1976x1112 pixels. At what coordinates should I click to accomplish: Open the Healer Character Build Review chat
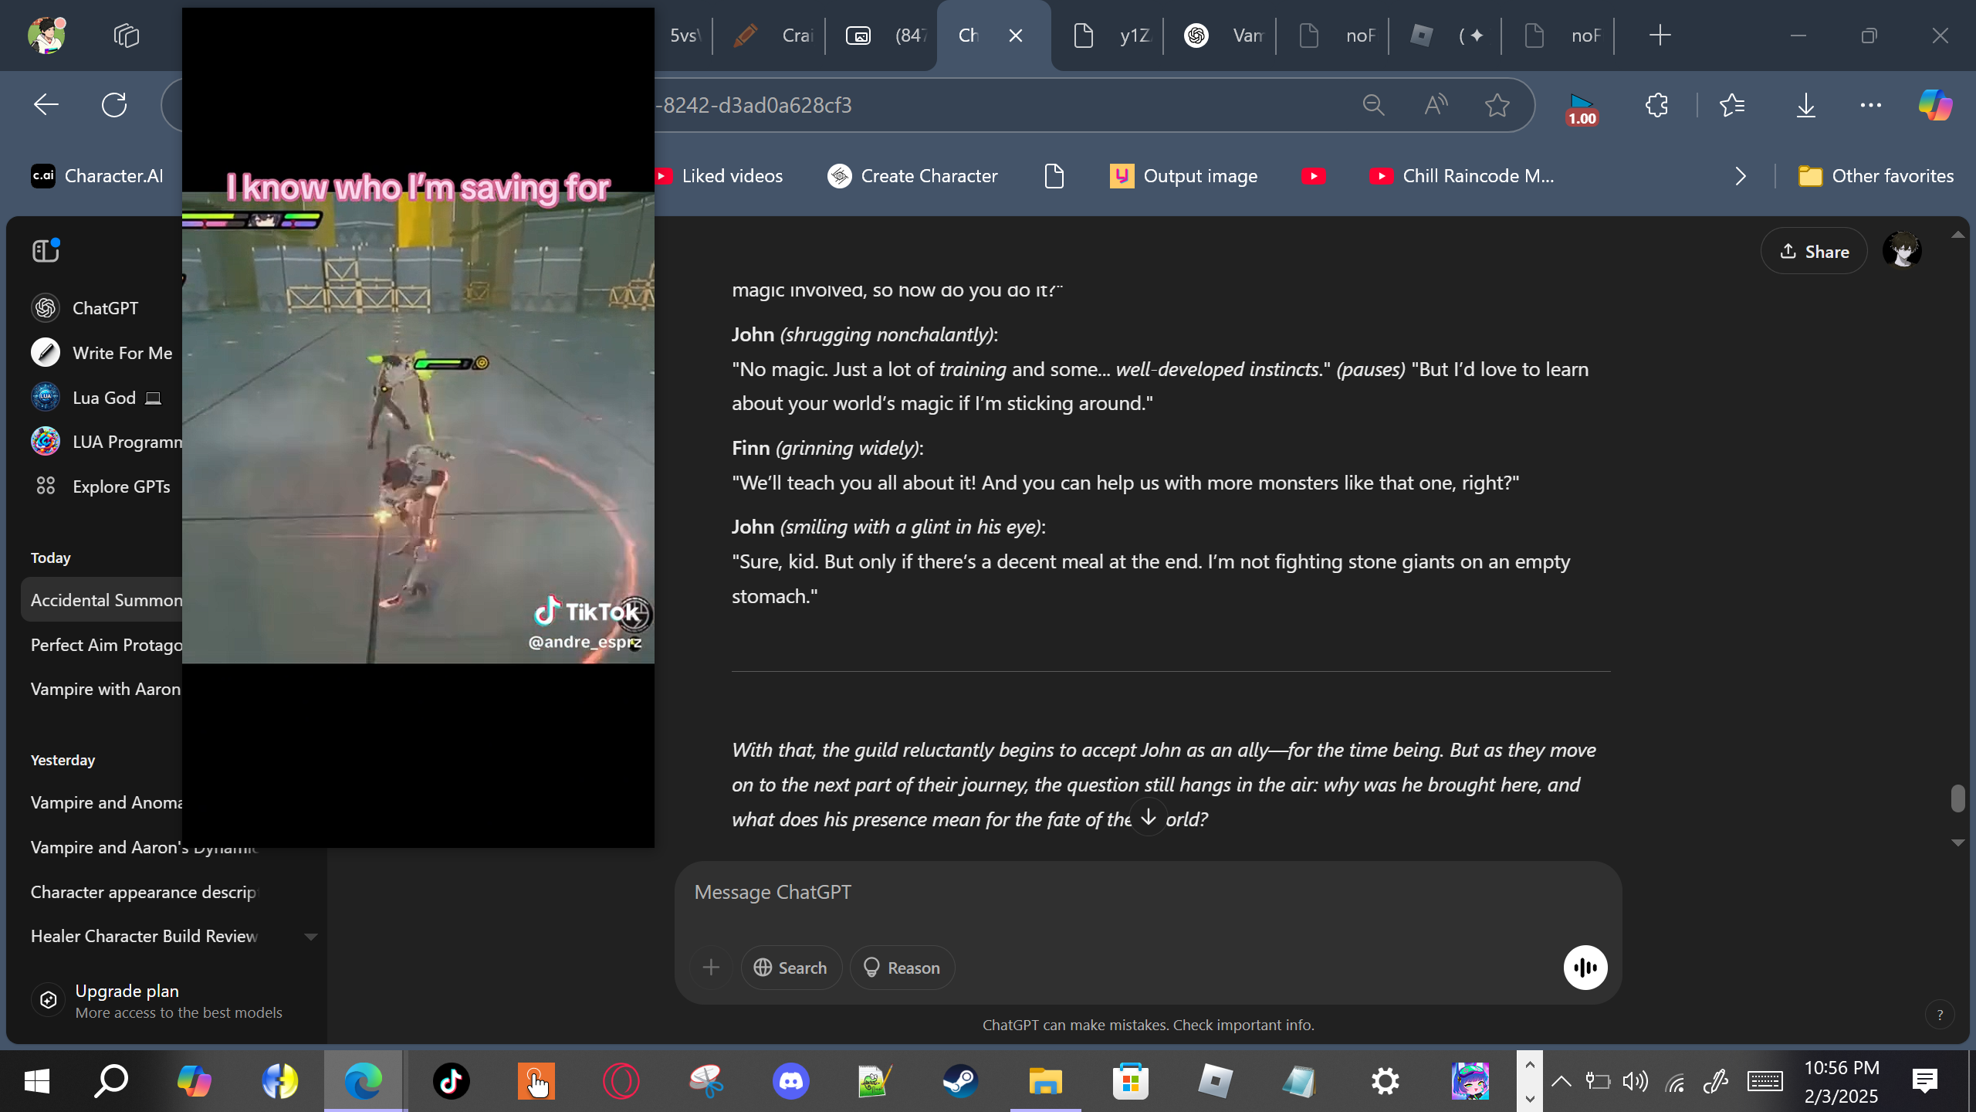pos(144,936)
